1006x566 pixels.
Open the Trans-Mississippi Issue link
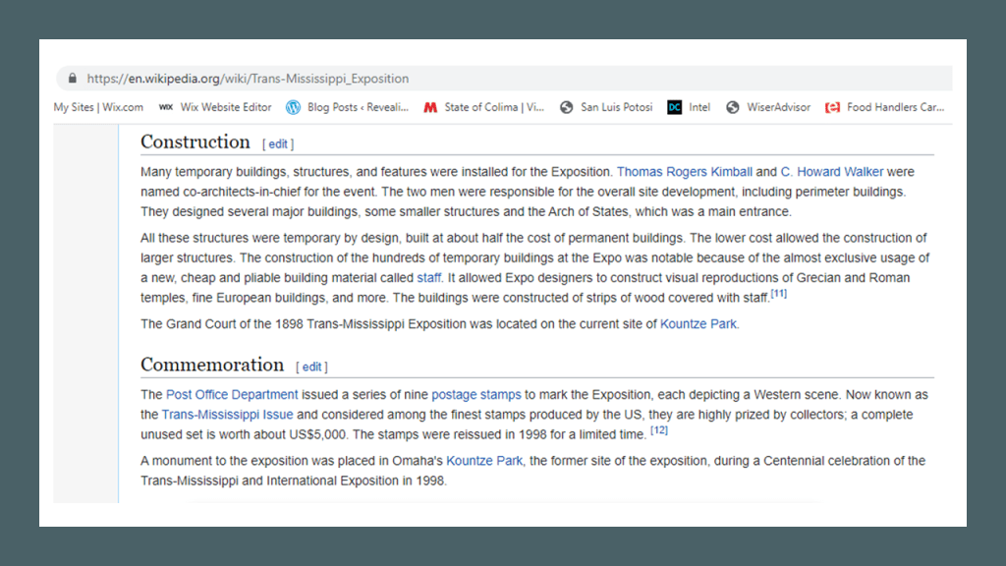click(227, 415)
